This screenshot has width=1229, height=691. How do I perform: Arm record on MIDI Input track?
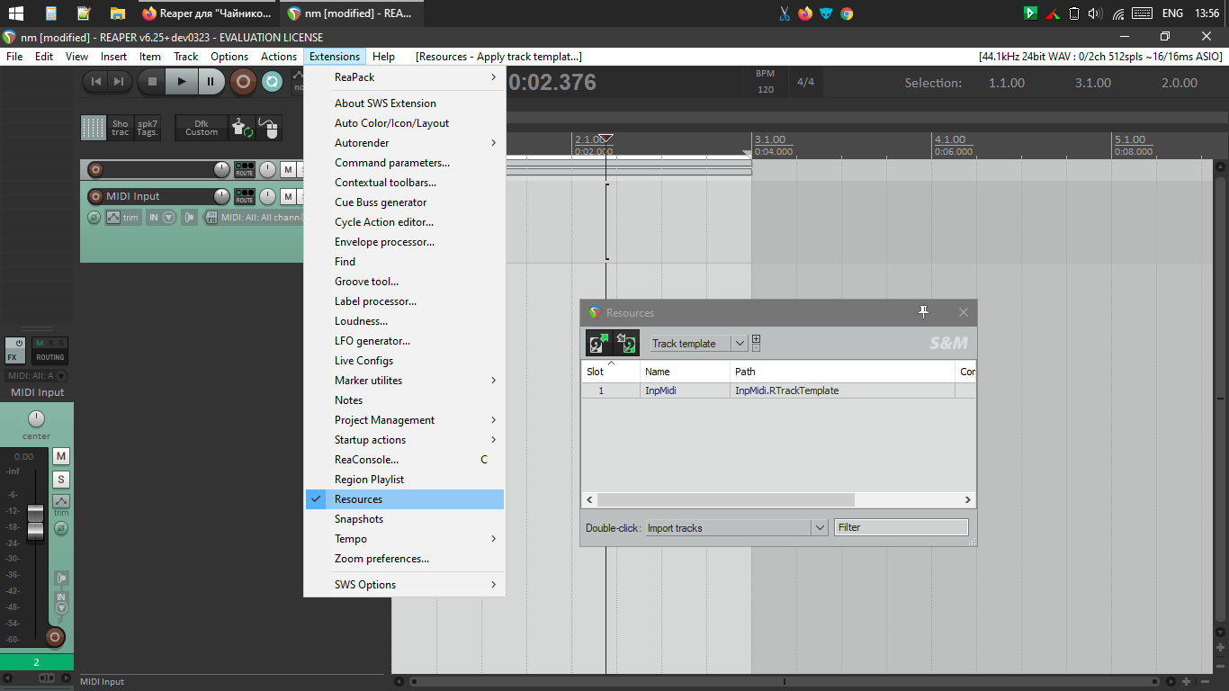95,196
